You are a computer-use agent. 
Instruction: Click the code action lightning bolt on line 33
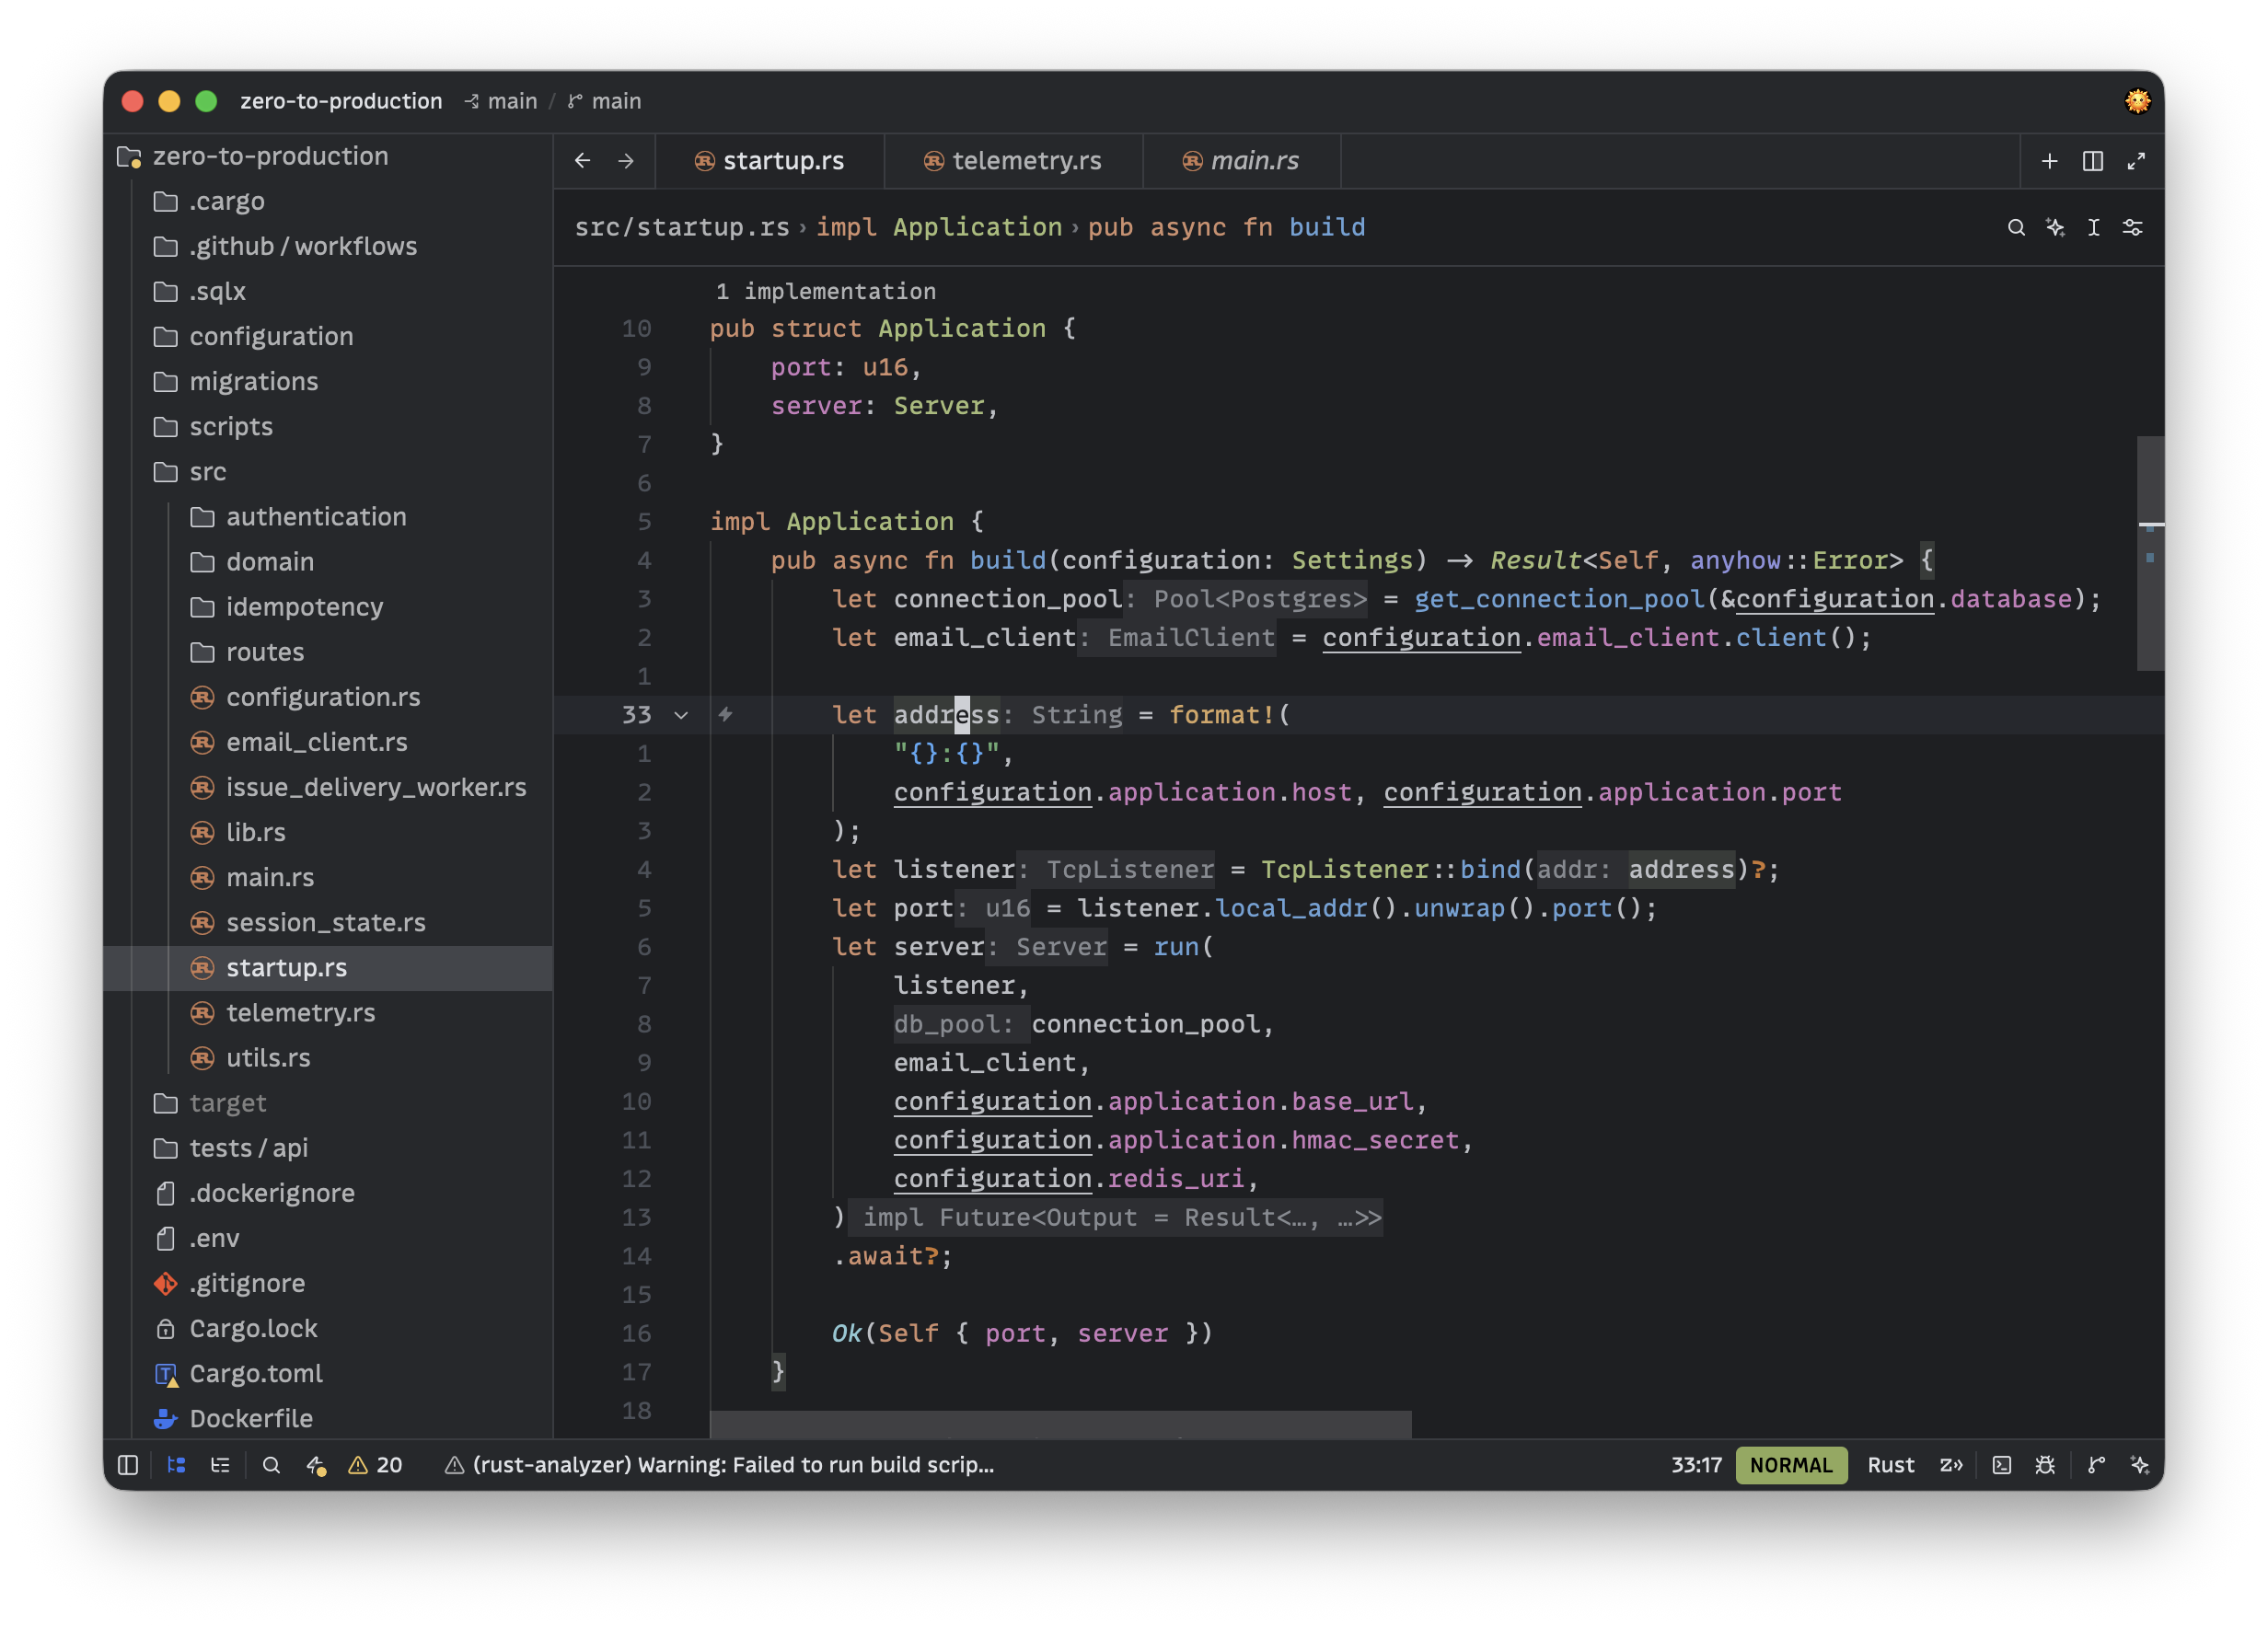click(x=726, y=715)
